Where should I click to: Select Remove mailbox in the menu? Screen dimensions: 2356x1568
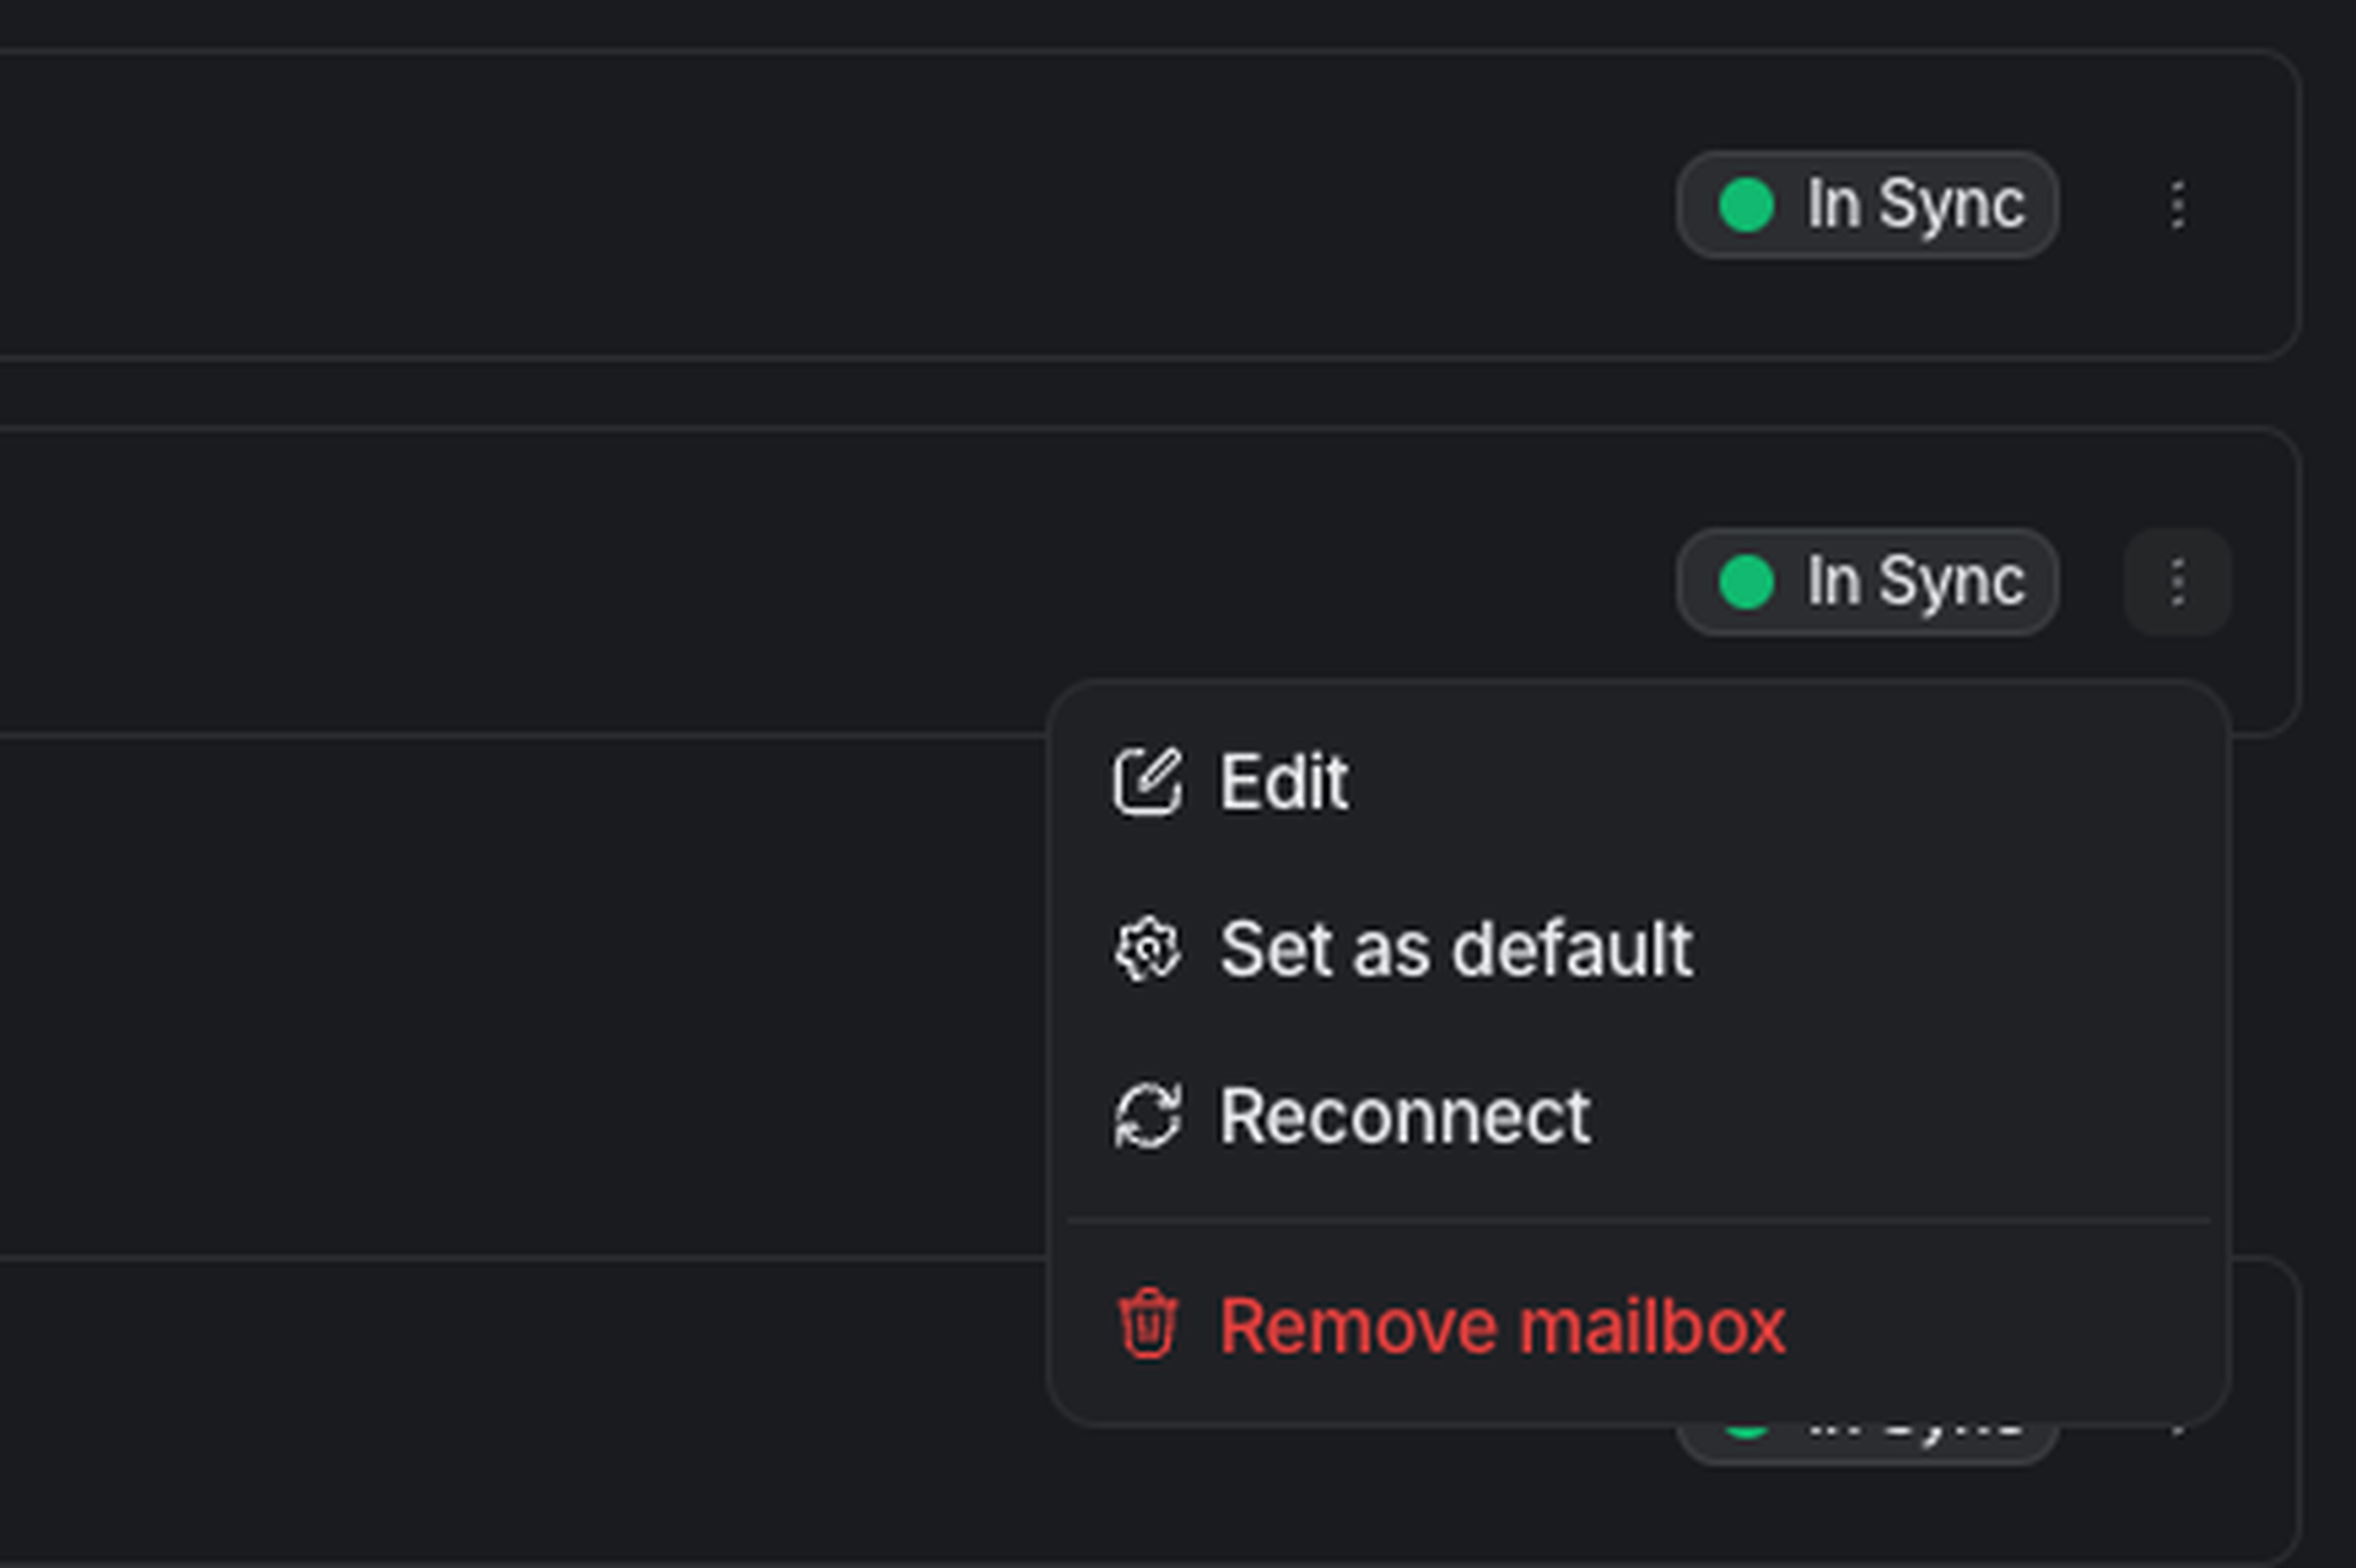(1501, 1326)
